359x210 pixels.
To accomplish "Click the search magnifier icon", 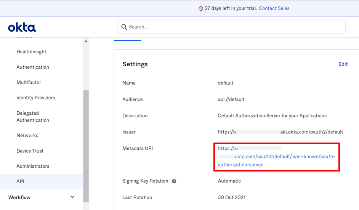I will coord(124,27).
